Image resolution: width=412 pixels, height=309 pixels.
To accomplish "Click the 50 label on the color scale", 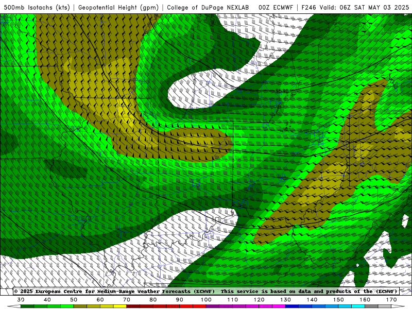I will pyautogui.click(x=74, y=300).
